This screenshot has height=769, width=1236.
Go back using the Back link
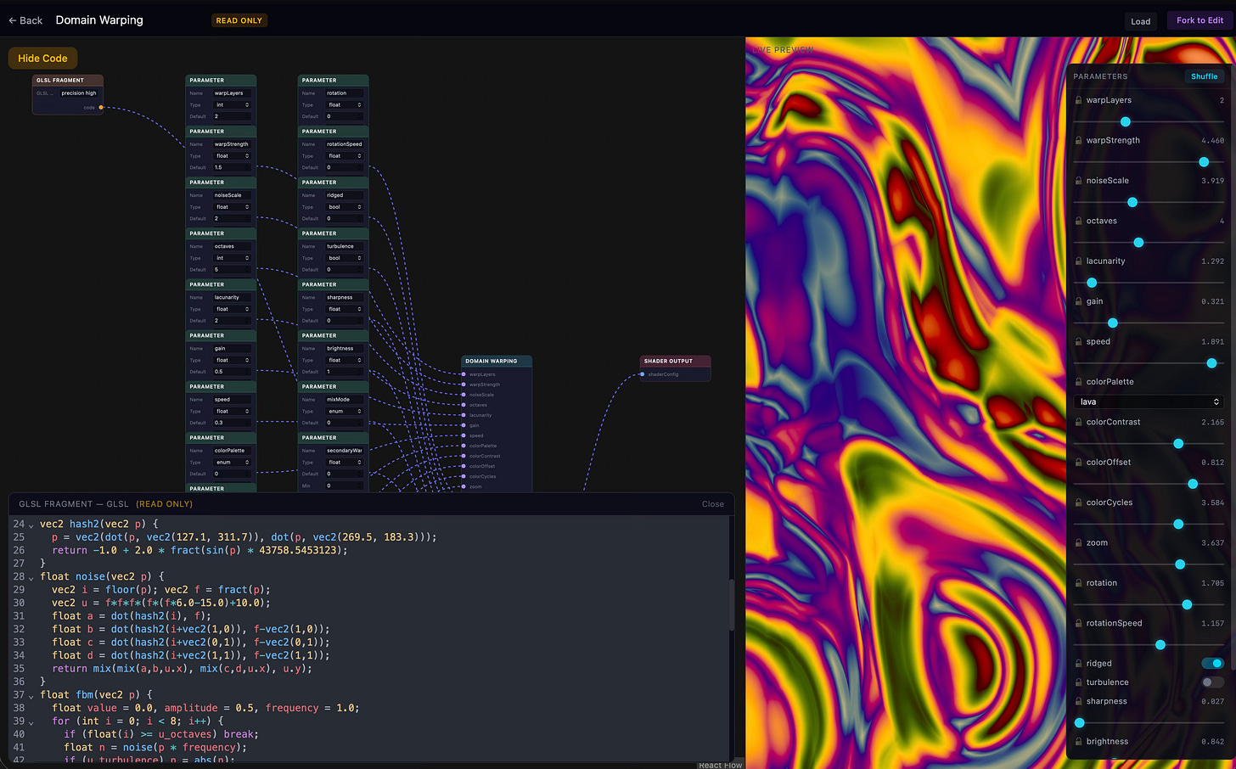[25, 20]
